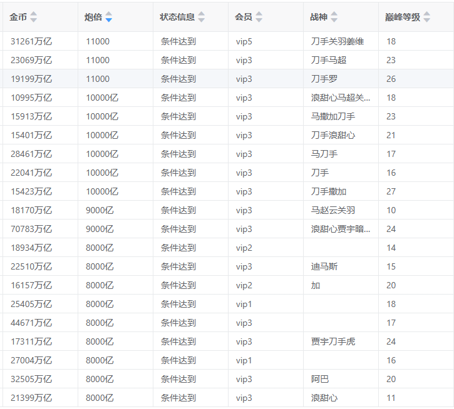Image resolution: width=454 pixels, height=409 pixels.
Task: Select the row with 70783万亿 gold
Action: tap(31, 229)
